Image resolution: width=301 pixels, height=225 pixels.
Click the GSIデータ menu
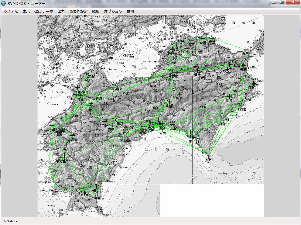coord(43,12)
